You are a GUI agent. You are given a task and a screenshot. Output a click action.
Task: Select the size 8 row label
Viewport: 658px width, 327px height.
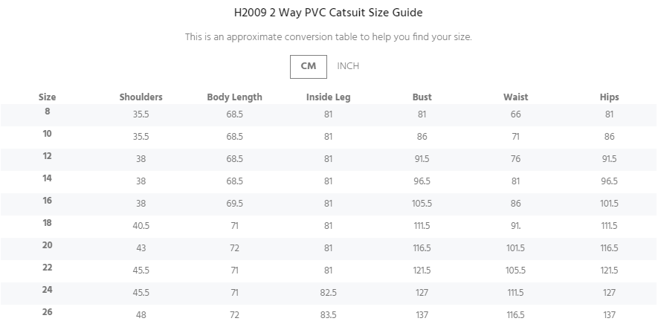tap(48, 111)
